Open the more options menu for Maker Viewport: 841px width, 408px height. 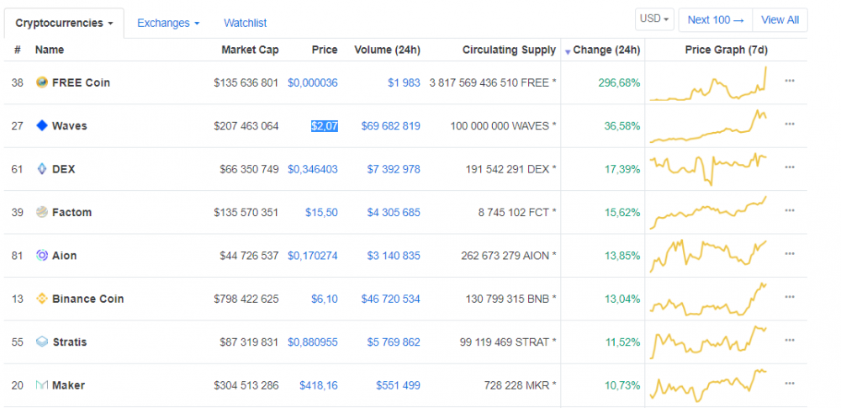pos(790,384)
